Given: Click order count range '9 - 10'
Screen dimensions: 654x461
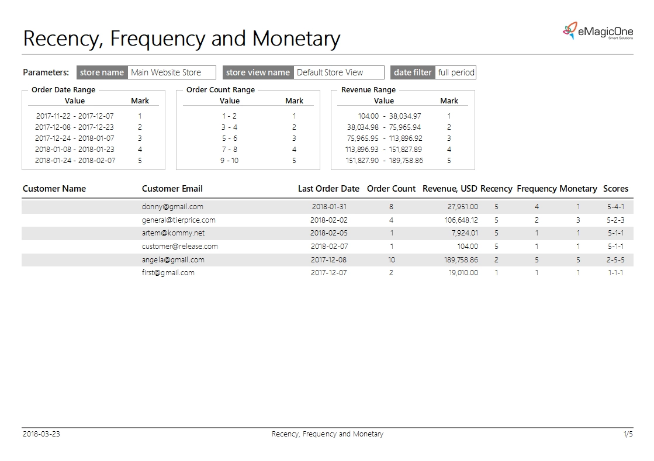Looking at the screenshot, I should (x=230, y=161).
